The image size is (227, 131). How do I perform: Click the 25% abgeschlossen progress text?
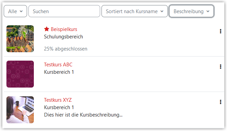pos(66,49)
